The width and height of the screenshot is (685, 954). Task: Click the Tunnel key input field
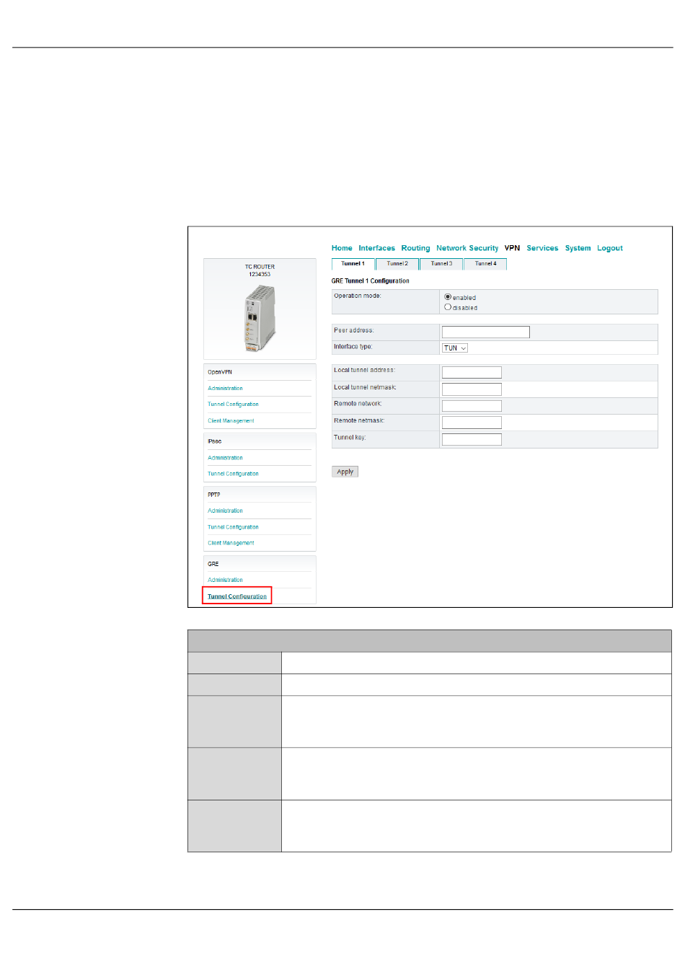[x=472, y=439]
